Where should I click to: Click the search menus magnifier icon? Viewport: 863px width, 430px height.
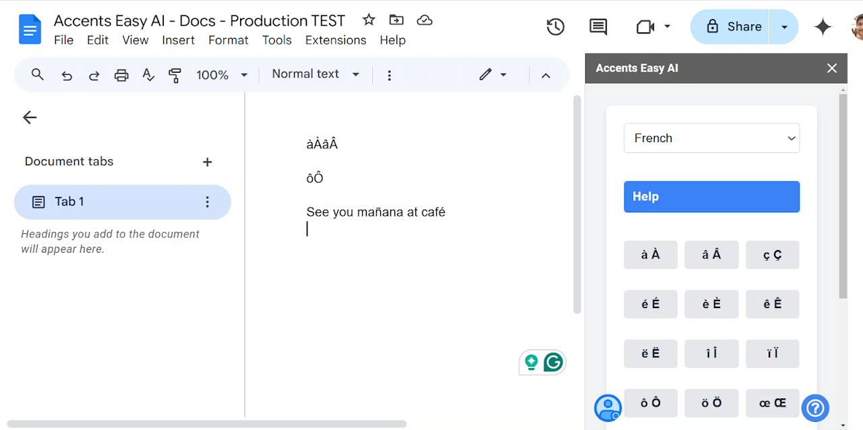(38, 75)
